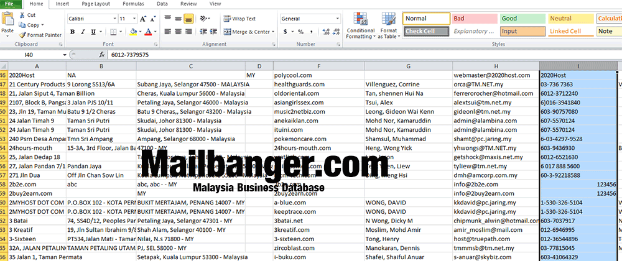The image size is (622, 261).
Task: Expand the Paste options arrow
Action: click(x=7, y=36)
